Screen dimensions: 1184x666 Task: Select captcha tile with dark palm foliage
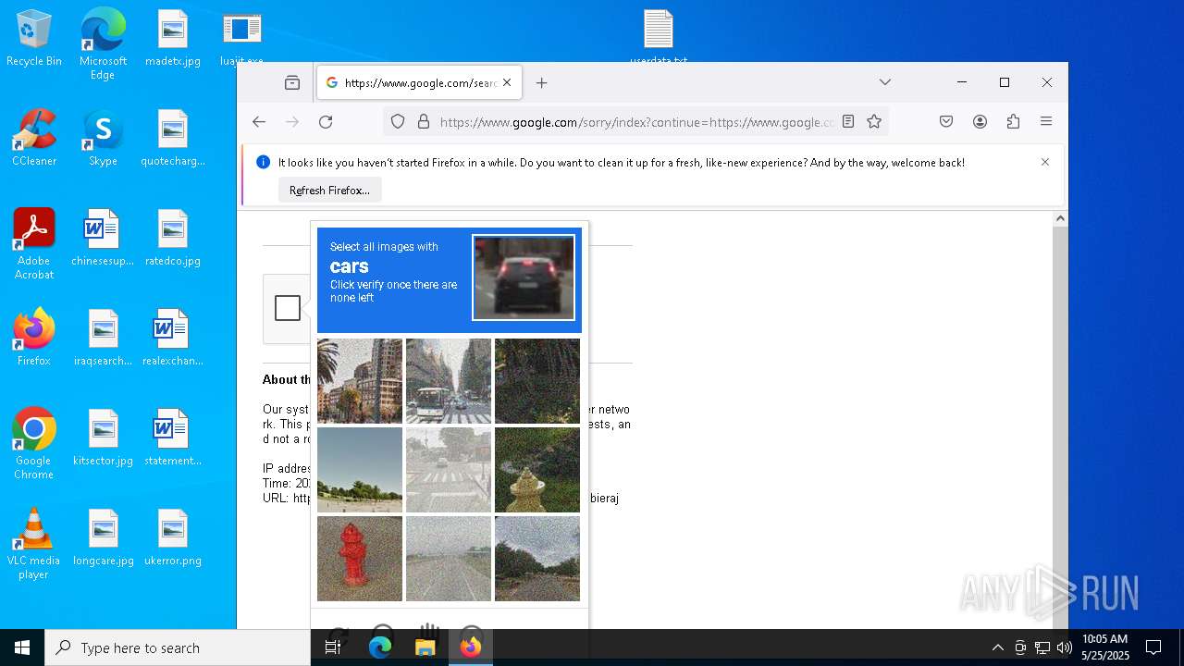537,381
